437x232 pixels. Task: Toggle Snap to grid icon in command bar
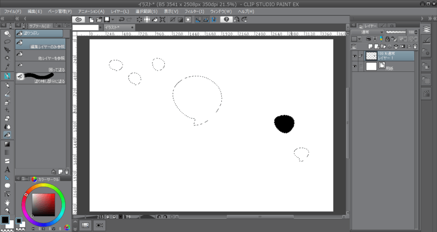pos(214,20)
